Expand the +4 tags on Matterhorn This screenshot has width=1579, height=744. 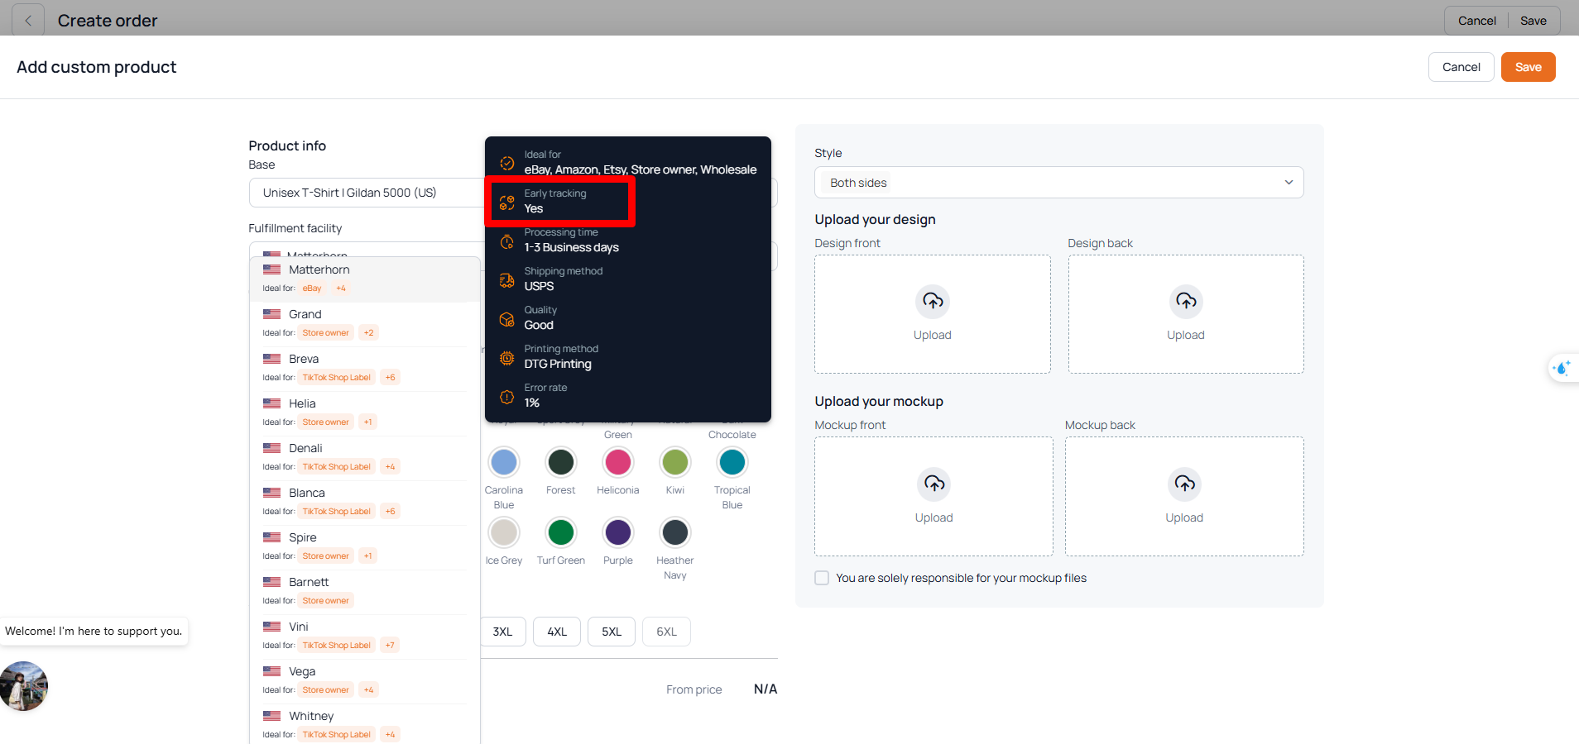click(x=341, y=289)
